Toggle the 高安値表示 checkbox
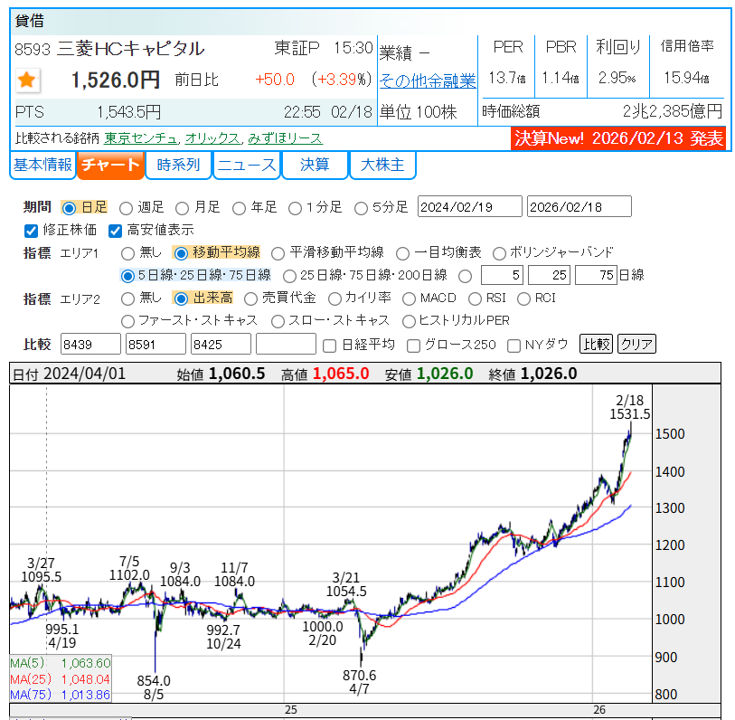Viewport: 735px width, 720px height. click(x=116, y=230)
